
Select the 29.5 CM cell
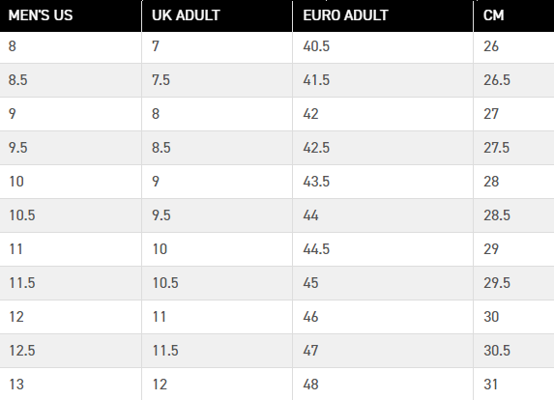(x=513, y=283)
